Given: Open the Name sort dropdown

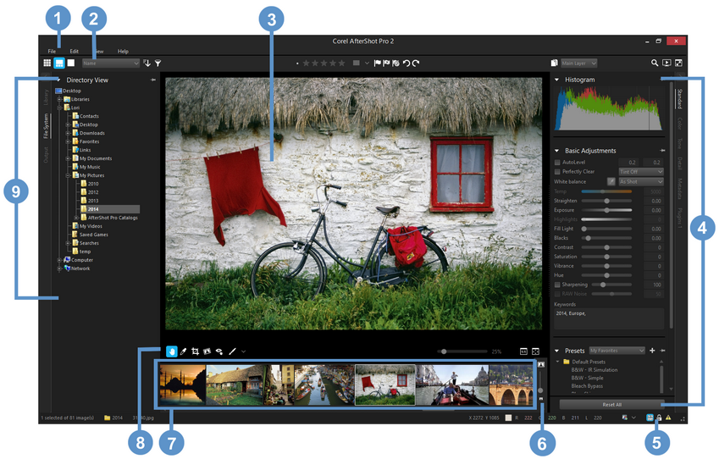Looking at the screenshot, I should (111, 63).
